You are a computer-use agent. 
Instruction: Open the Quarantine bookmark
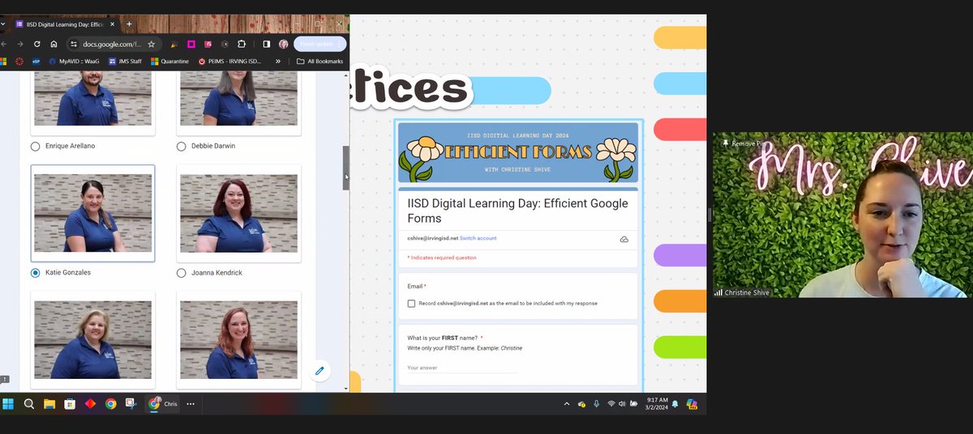pyautogui.click(x=169, y=61)
